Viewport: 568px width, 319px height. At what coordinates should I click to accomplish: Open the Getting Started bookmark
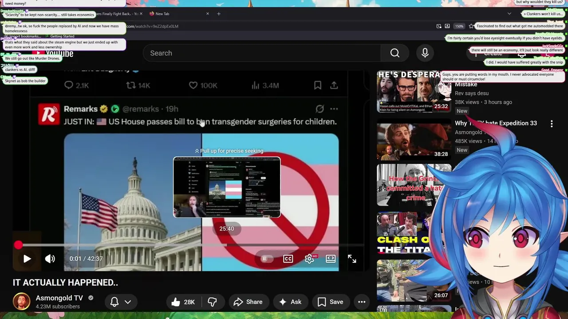pos(62,36)
